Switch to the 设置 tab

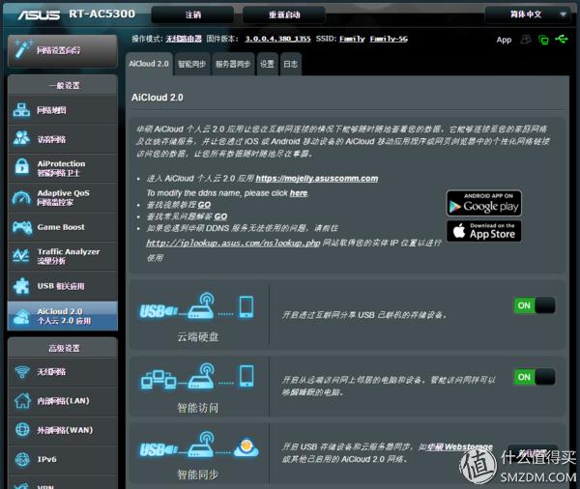tap(267, 65)
